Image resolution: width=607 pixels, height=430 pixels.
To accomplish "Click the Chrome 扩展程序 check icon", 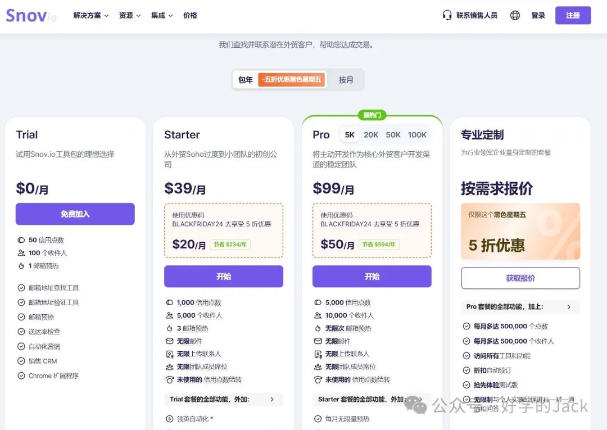I will tap(21, 375).
